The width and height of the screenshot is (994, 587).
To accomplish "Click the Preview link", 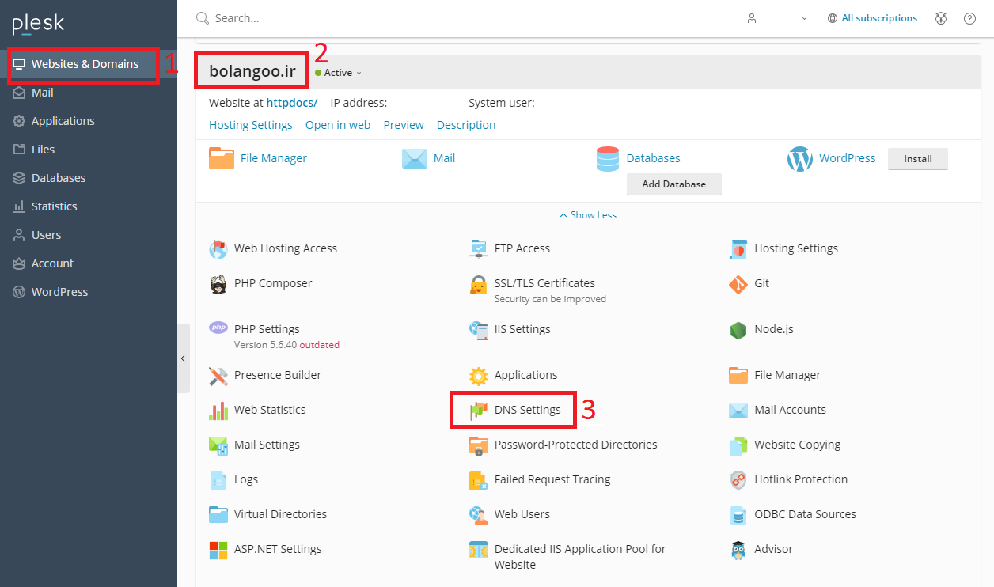I will [x=404, y=125].
